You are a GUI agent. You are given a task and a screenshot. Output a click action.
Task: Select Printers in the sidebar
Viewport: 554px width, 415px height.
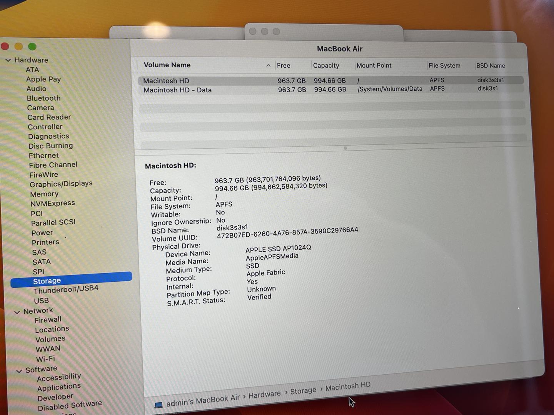pos(45,242)
